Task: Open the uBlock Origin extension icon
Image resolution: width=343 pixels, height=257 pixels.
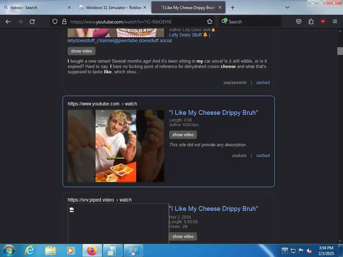Action: tap(323, 21)
